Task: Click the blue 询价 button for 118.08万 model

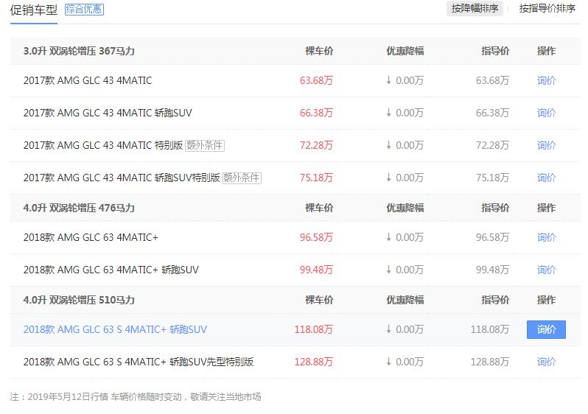Action: click(547, 329)
